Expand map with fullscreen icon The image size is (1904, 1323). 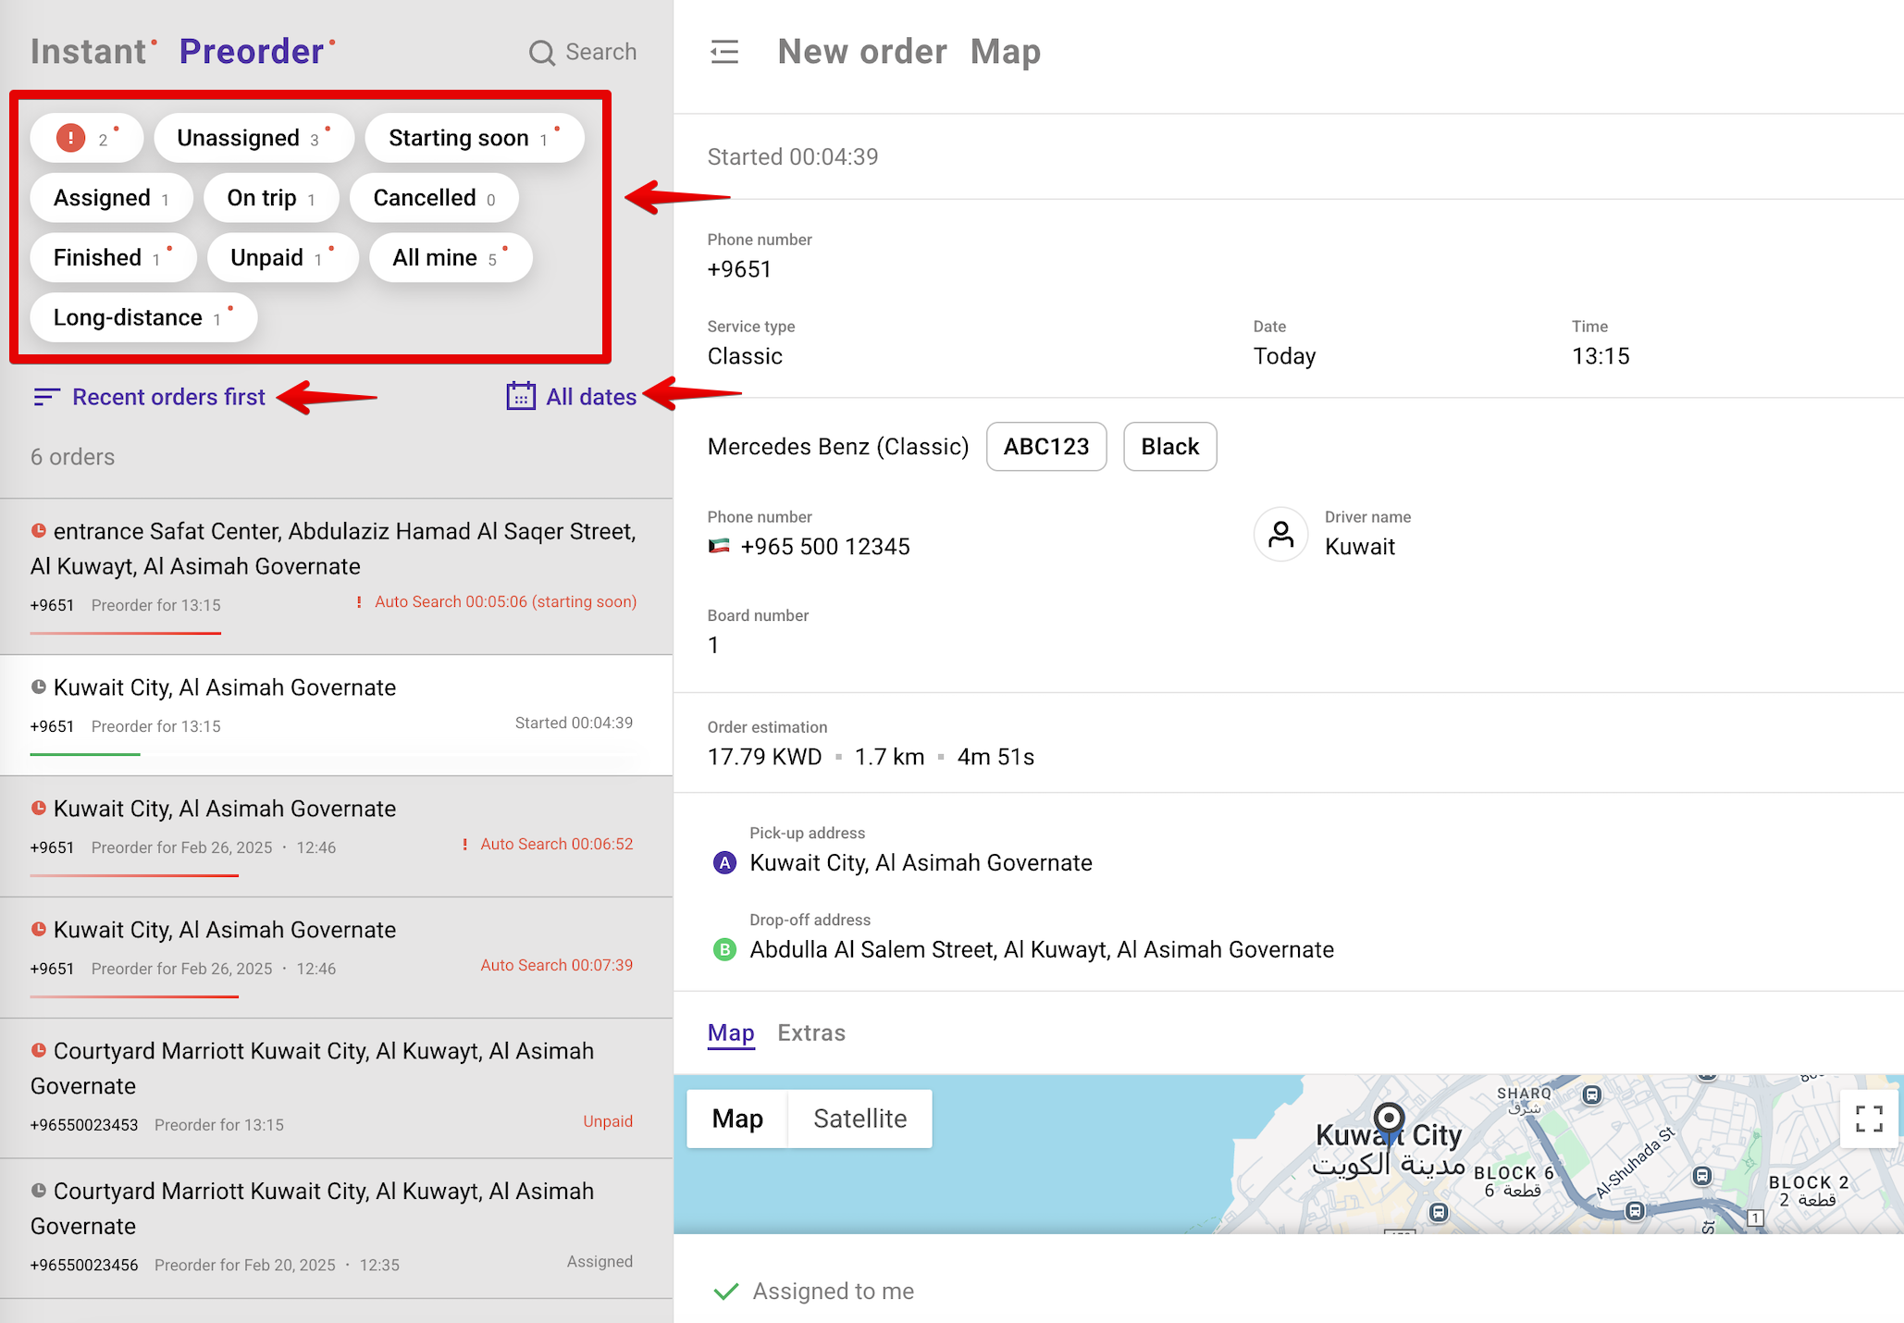pyautogui.click(x=1869, y=1119)
